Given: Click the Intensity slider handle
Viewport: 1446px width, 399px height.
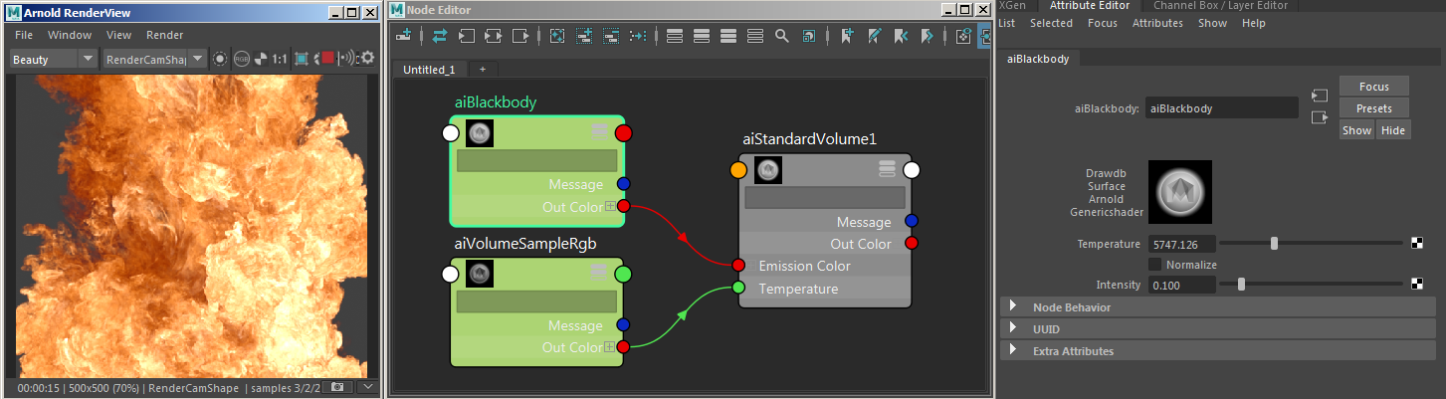Looking at the screenshot, I should pyautogui.click(x=1241, y=285).
